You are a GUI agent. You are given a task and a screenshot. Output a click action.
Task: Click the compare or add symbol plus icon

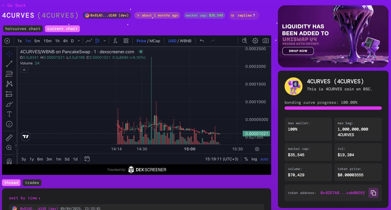pos(7,41)
